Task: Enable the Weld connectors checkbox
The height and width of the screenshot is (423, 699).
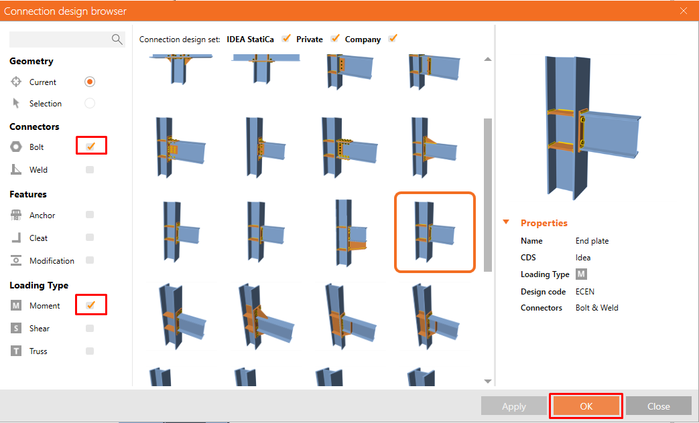Action: click(x=91, y=169)
